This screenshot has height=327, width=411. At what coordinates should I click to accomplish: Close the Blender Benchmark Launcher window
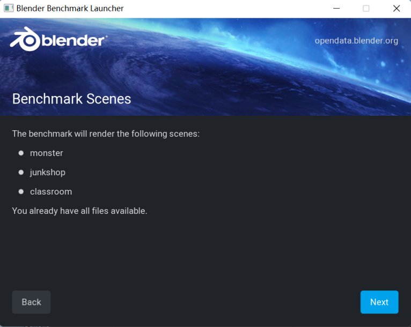[397, 9]
